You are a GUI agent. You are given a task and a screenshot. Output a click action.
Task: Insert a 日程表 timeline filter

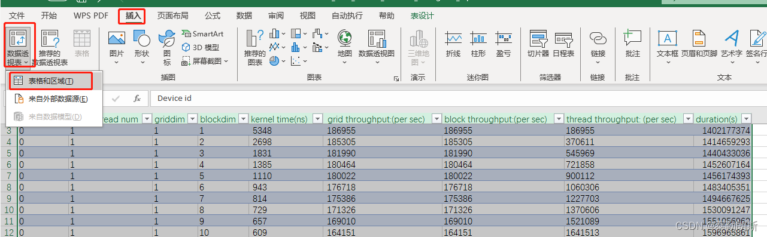tap(563, 44)
